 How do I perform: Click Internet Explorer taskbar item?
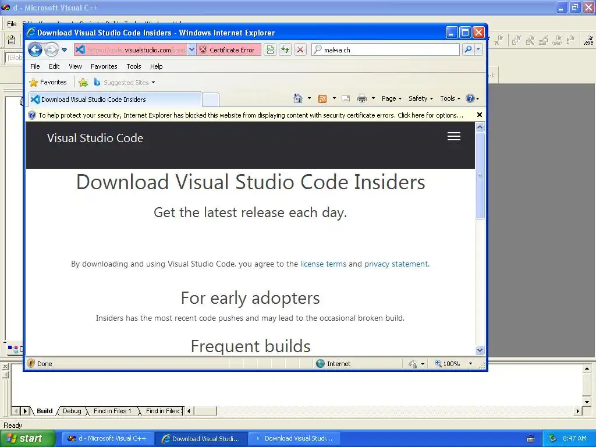coord(202,438)
